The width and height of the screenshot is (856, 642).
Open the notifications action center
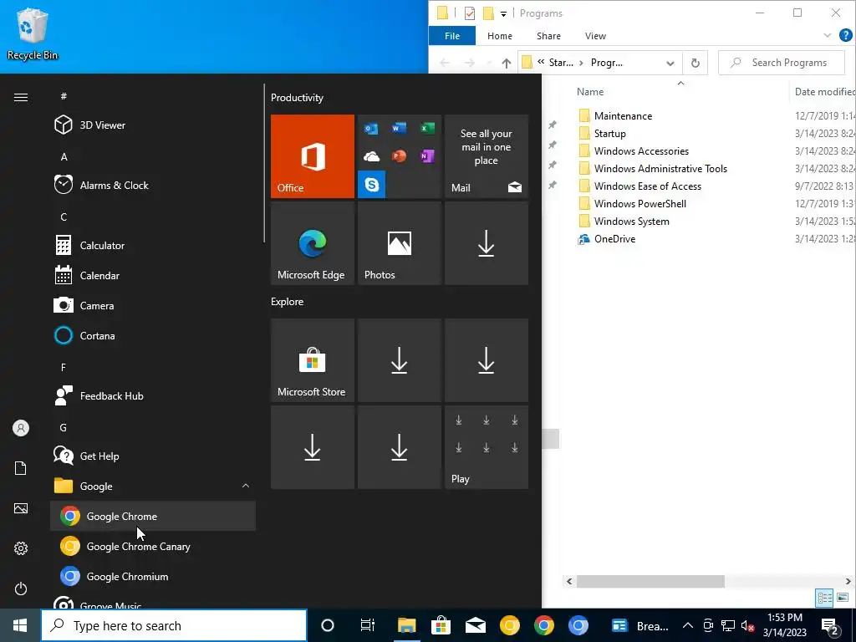pyautogui.click(x=830, y=625)
